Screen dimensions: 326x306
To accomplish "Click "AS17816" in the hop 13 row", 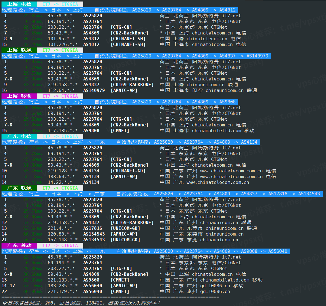I will [x=93, y=228].
